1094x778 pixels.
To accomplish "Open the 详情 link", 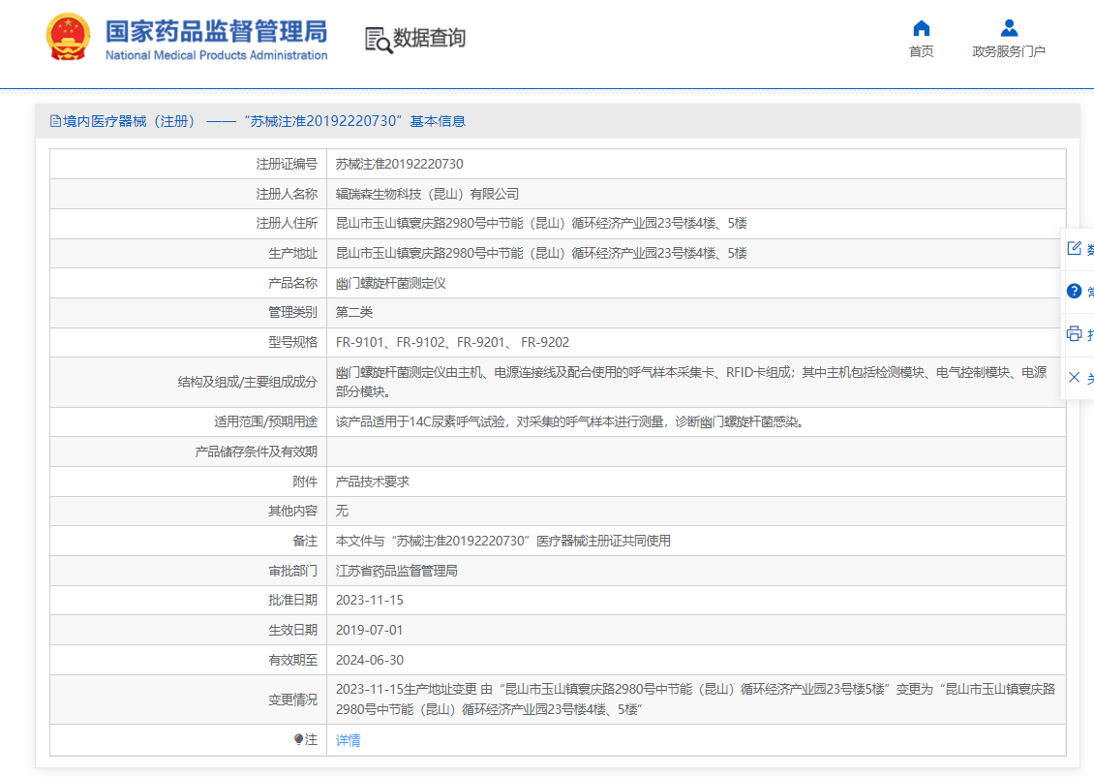I will pos(349,740).
